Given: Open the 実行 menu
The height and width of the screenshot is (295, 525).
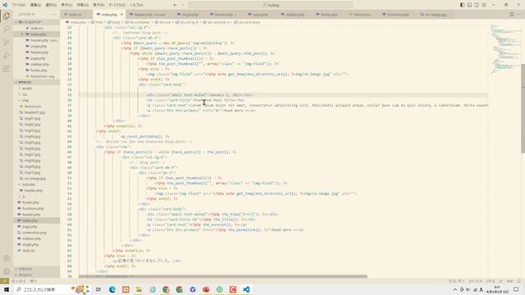Looking at the screenshot, I should pos(98,5).
